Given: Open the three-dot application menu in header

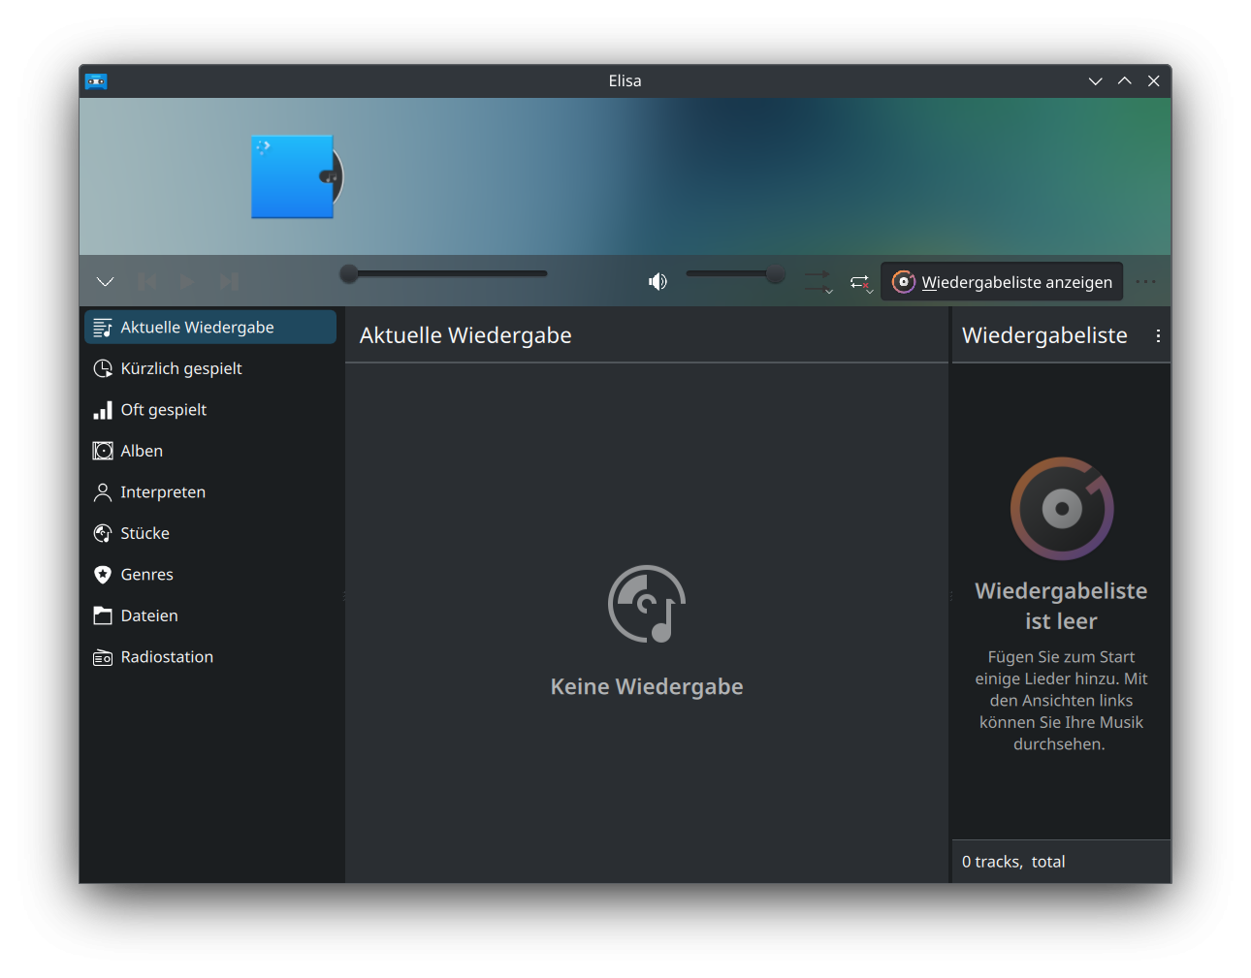Looking at the screenshot, I should 1145,282.
